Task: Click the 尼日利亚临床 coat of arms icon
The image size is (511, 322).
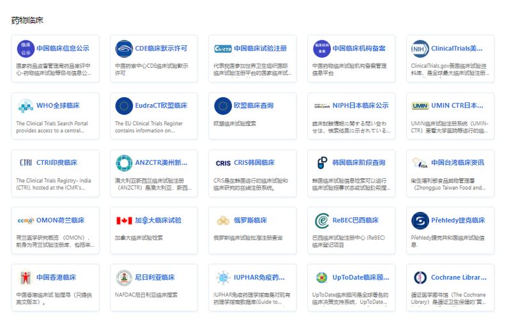Action: 124,277
